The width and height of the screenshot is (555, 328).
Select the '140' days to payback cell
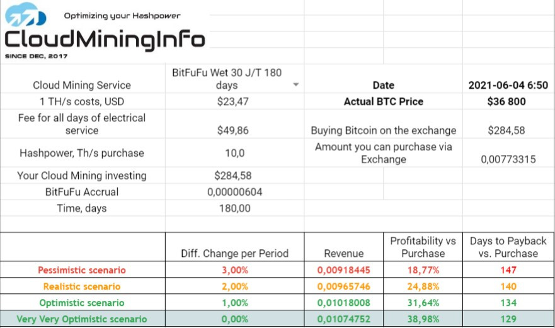pyautogui.click(x=508, y=286)
